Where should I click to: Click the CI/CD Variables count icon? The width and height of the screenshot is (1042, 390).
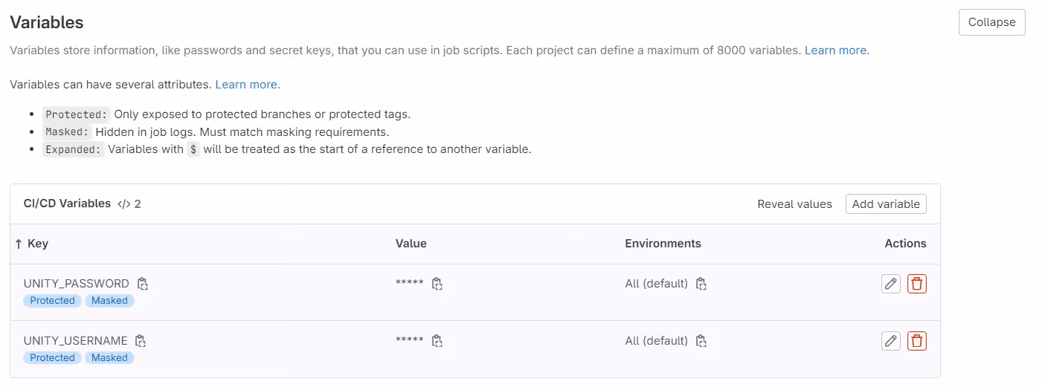click(124, 204)
